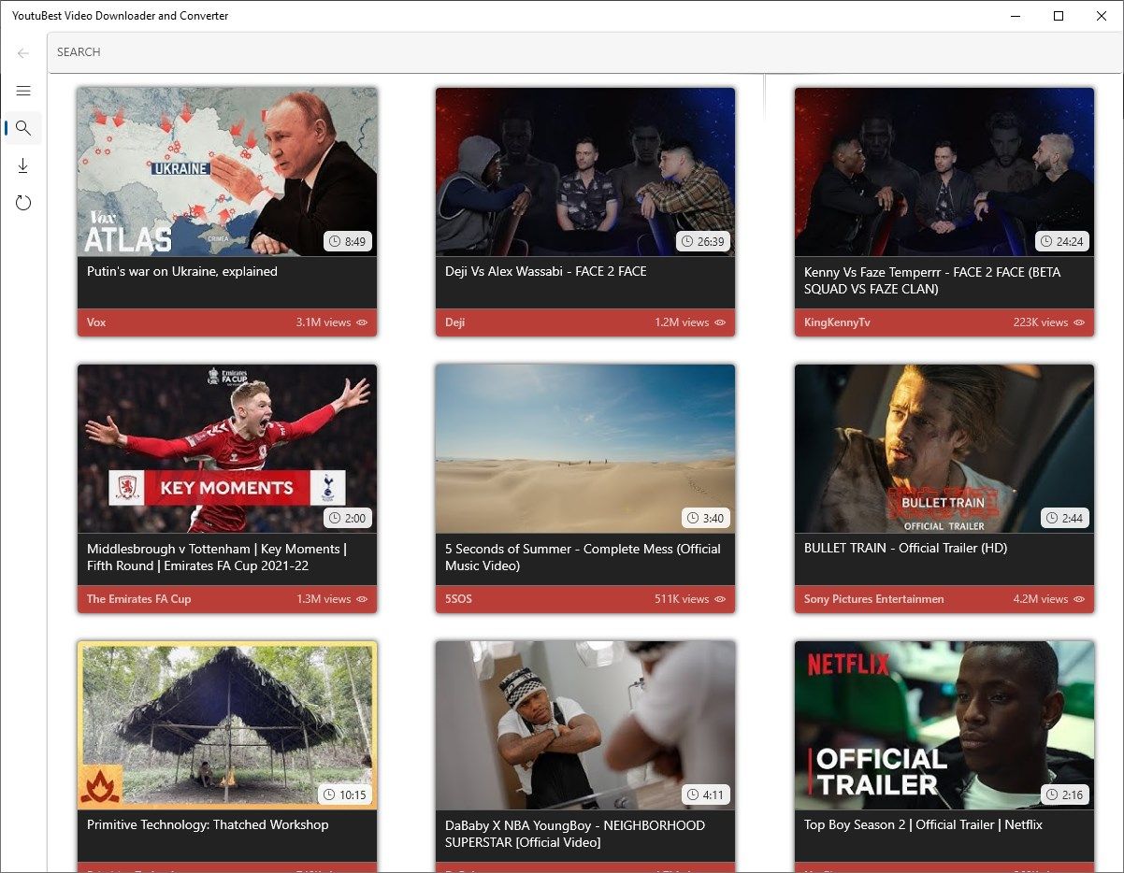
Task: Click the Vox channel name
Action: (96, 322)
